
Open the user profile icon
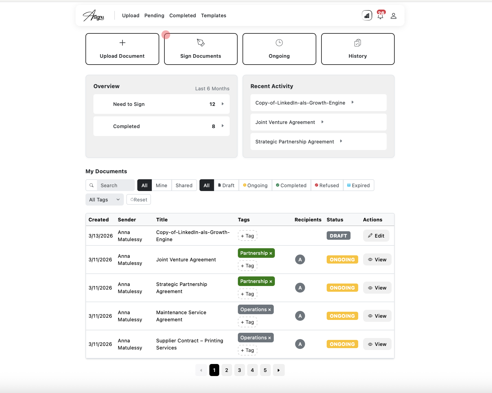coord(393,16)
